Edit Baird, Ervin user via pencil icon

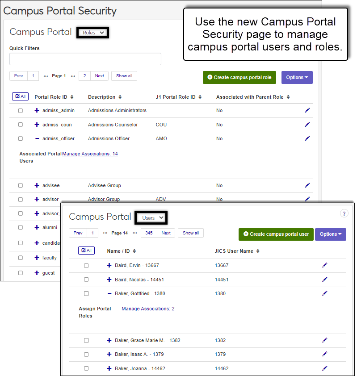325,265
